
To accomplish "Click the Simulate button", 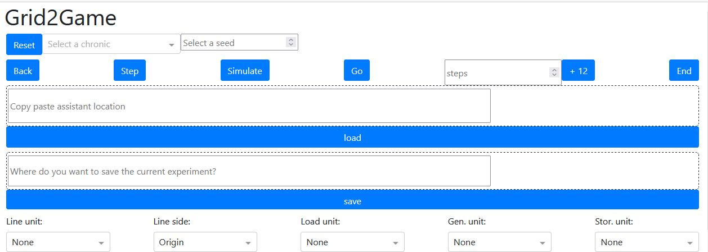I will tap(245, 71).
